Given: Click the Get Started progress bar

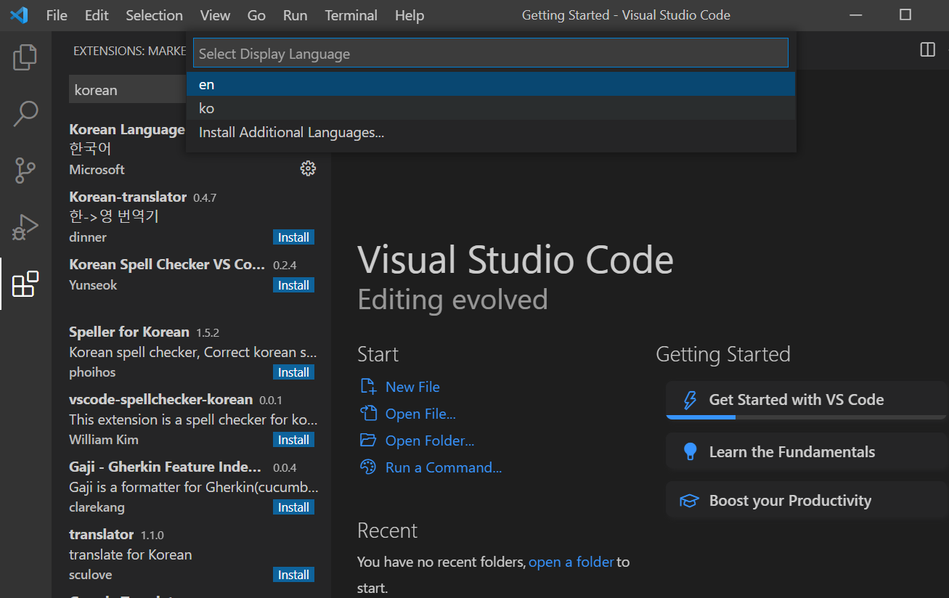Looking at the screenshot, I should [x=807, y=417].
